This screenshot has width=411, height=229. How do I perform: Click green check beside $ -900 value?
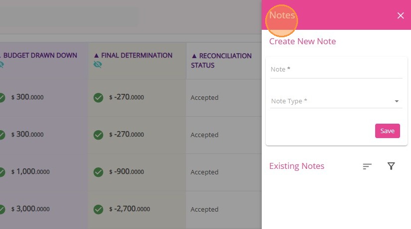tap(99, 172)
